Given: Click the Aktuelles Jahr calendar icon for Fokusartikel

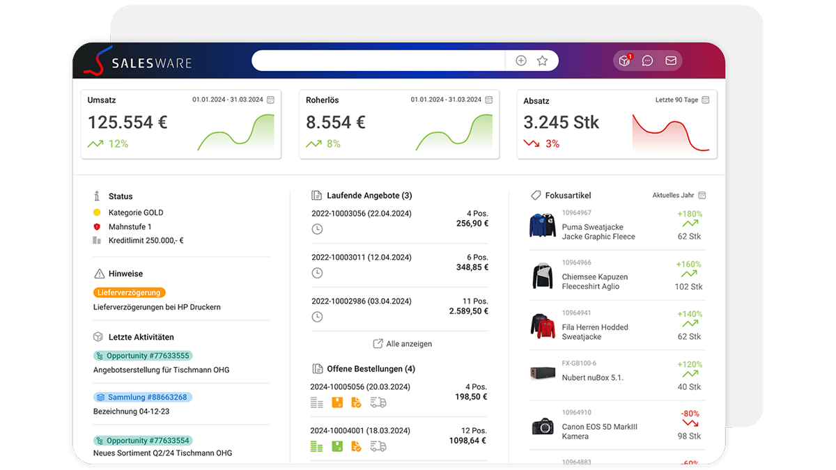Looking at the screenshot, I should coord(702,196).
